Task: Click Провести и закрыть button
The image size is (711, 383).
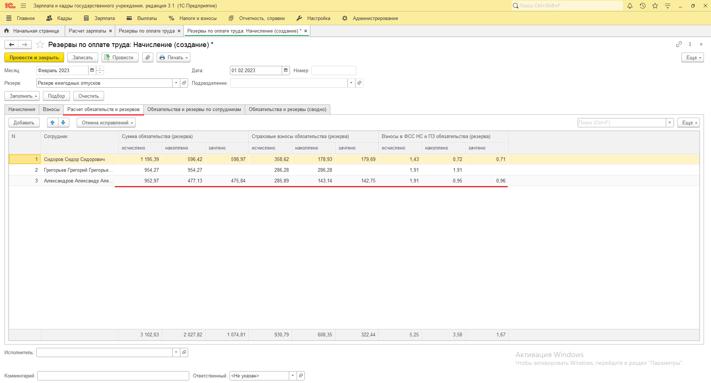Action: [x=34, y=58]
